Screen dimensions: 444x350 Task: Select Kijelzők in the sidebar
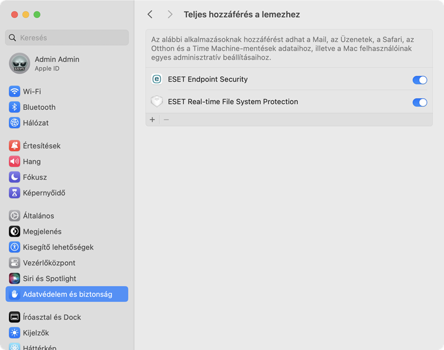pos(67,333)
